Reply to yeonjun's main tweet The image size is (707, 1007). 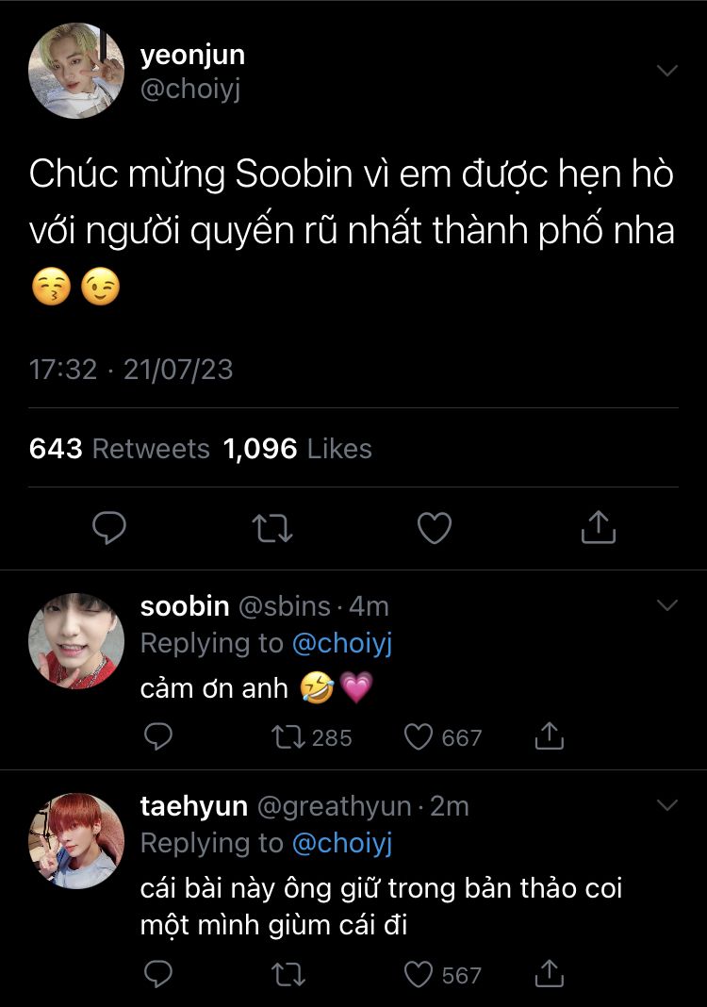click(x=109, y=528)
